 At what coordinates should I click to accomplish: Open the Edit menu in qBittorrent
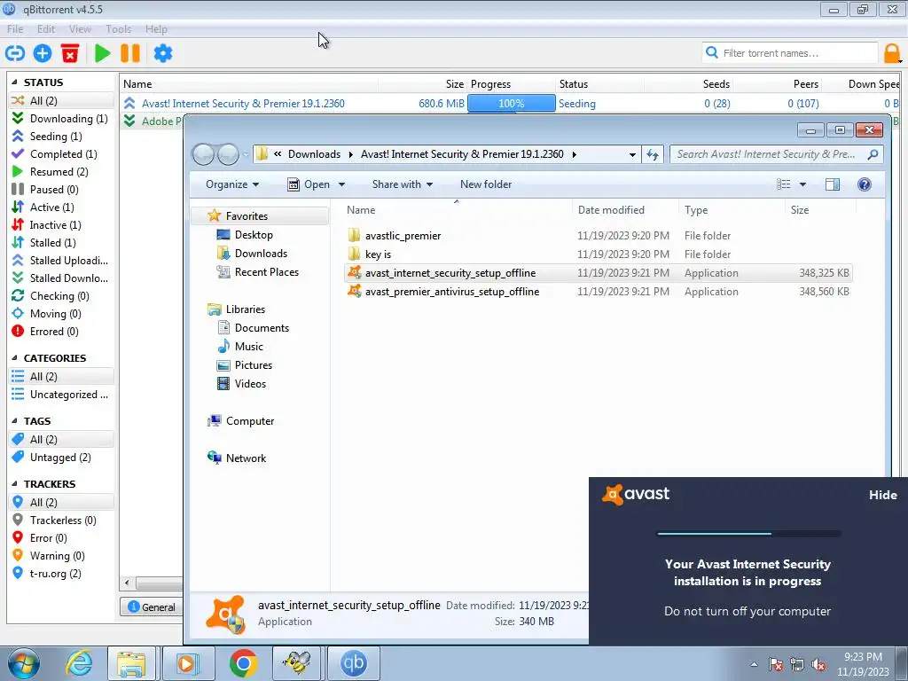(46, 29)
